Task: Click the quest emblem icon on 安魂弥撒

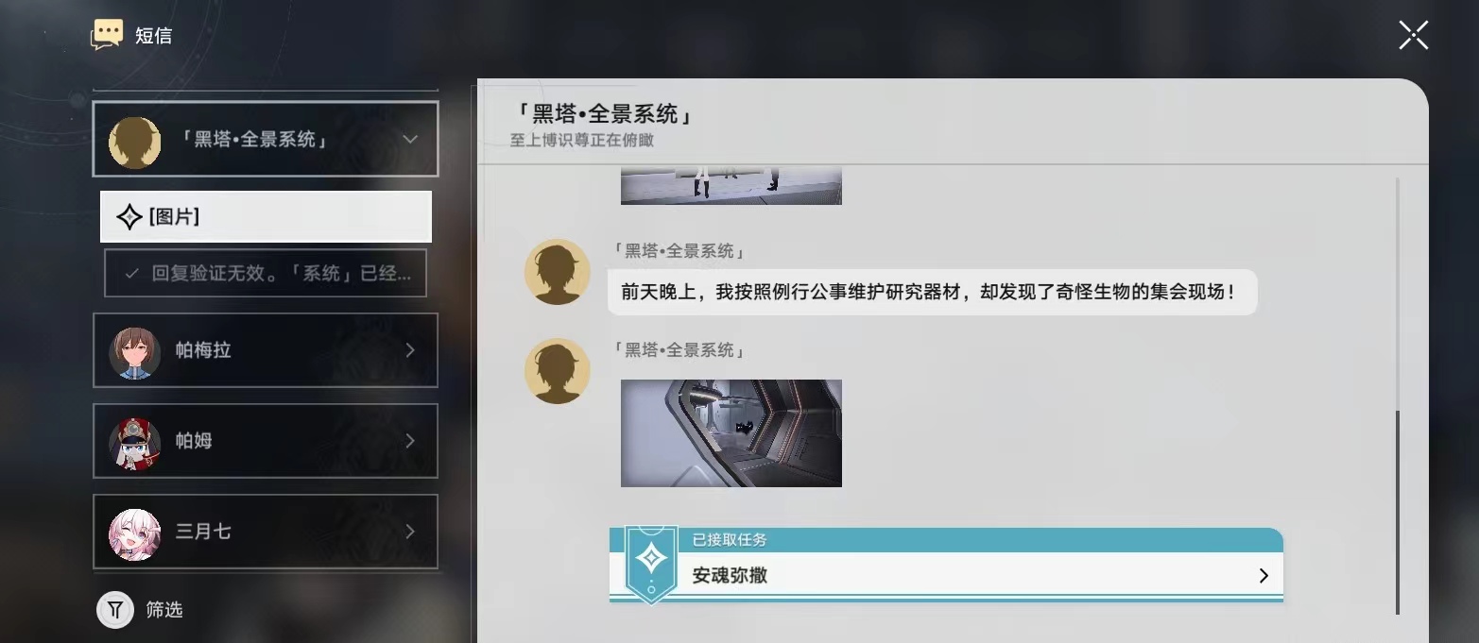Action: coord(651,564)
